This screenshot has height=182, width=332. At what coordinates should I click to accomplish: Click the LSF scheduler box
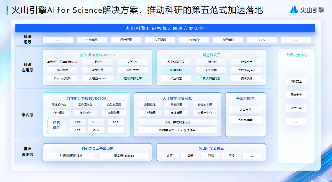click(78, 130)
